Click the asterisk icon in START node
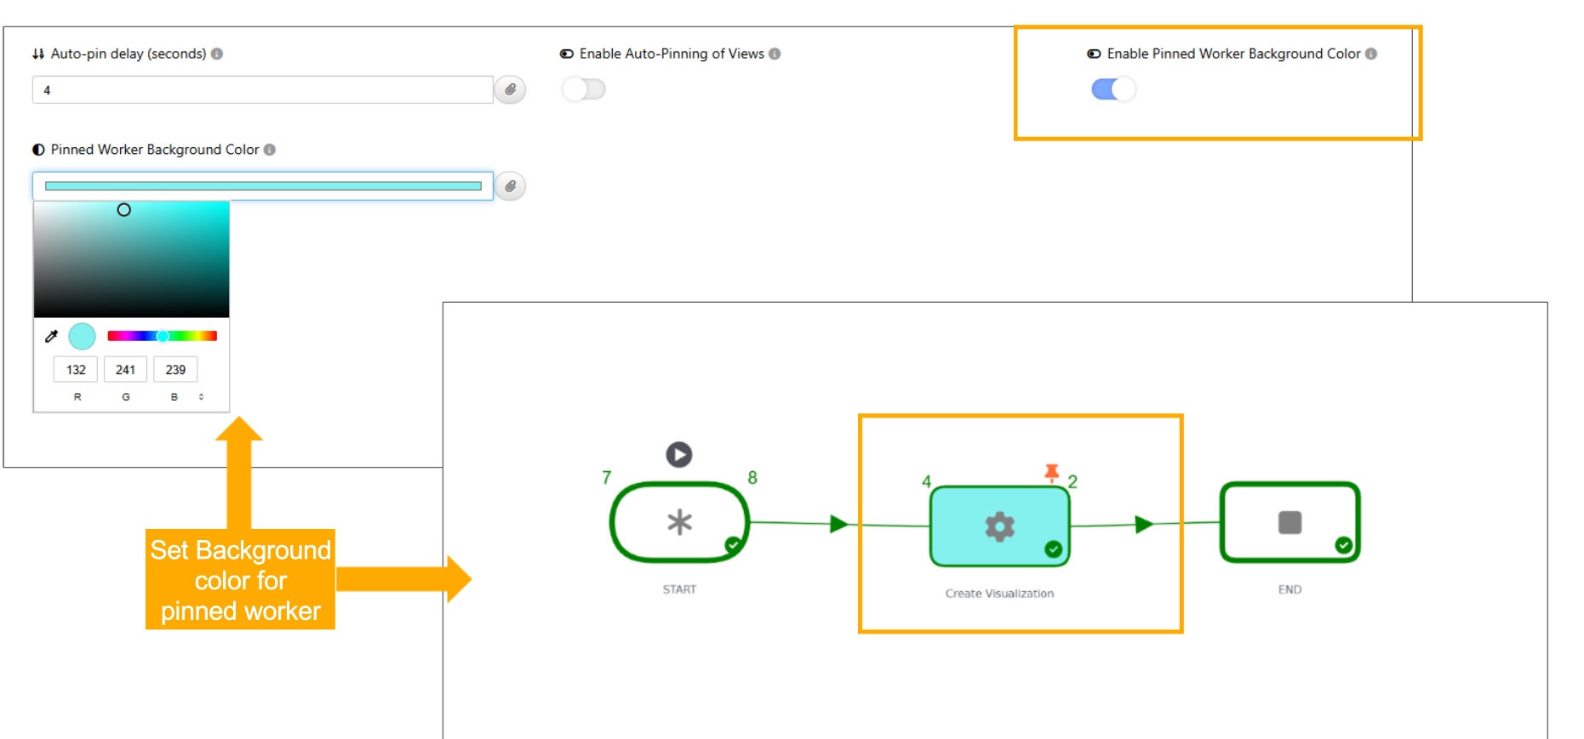 pyautogui.click(x=679, y=522)
